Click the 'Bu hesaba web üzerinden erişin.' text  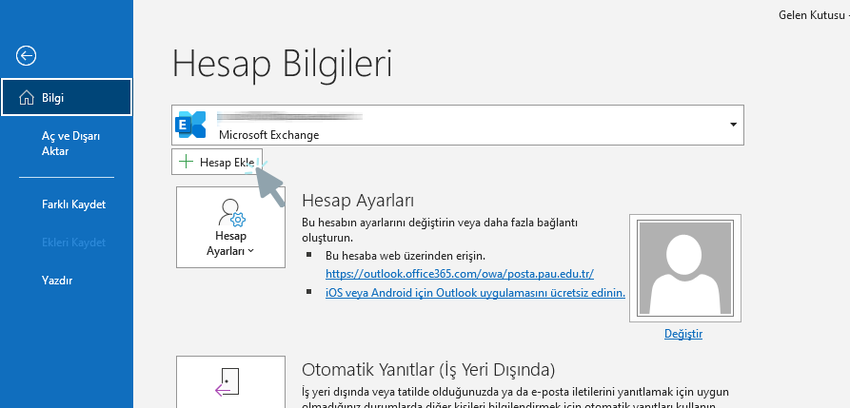coord(405,255)
